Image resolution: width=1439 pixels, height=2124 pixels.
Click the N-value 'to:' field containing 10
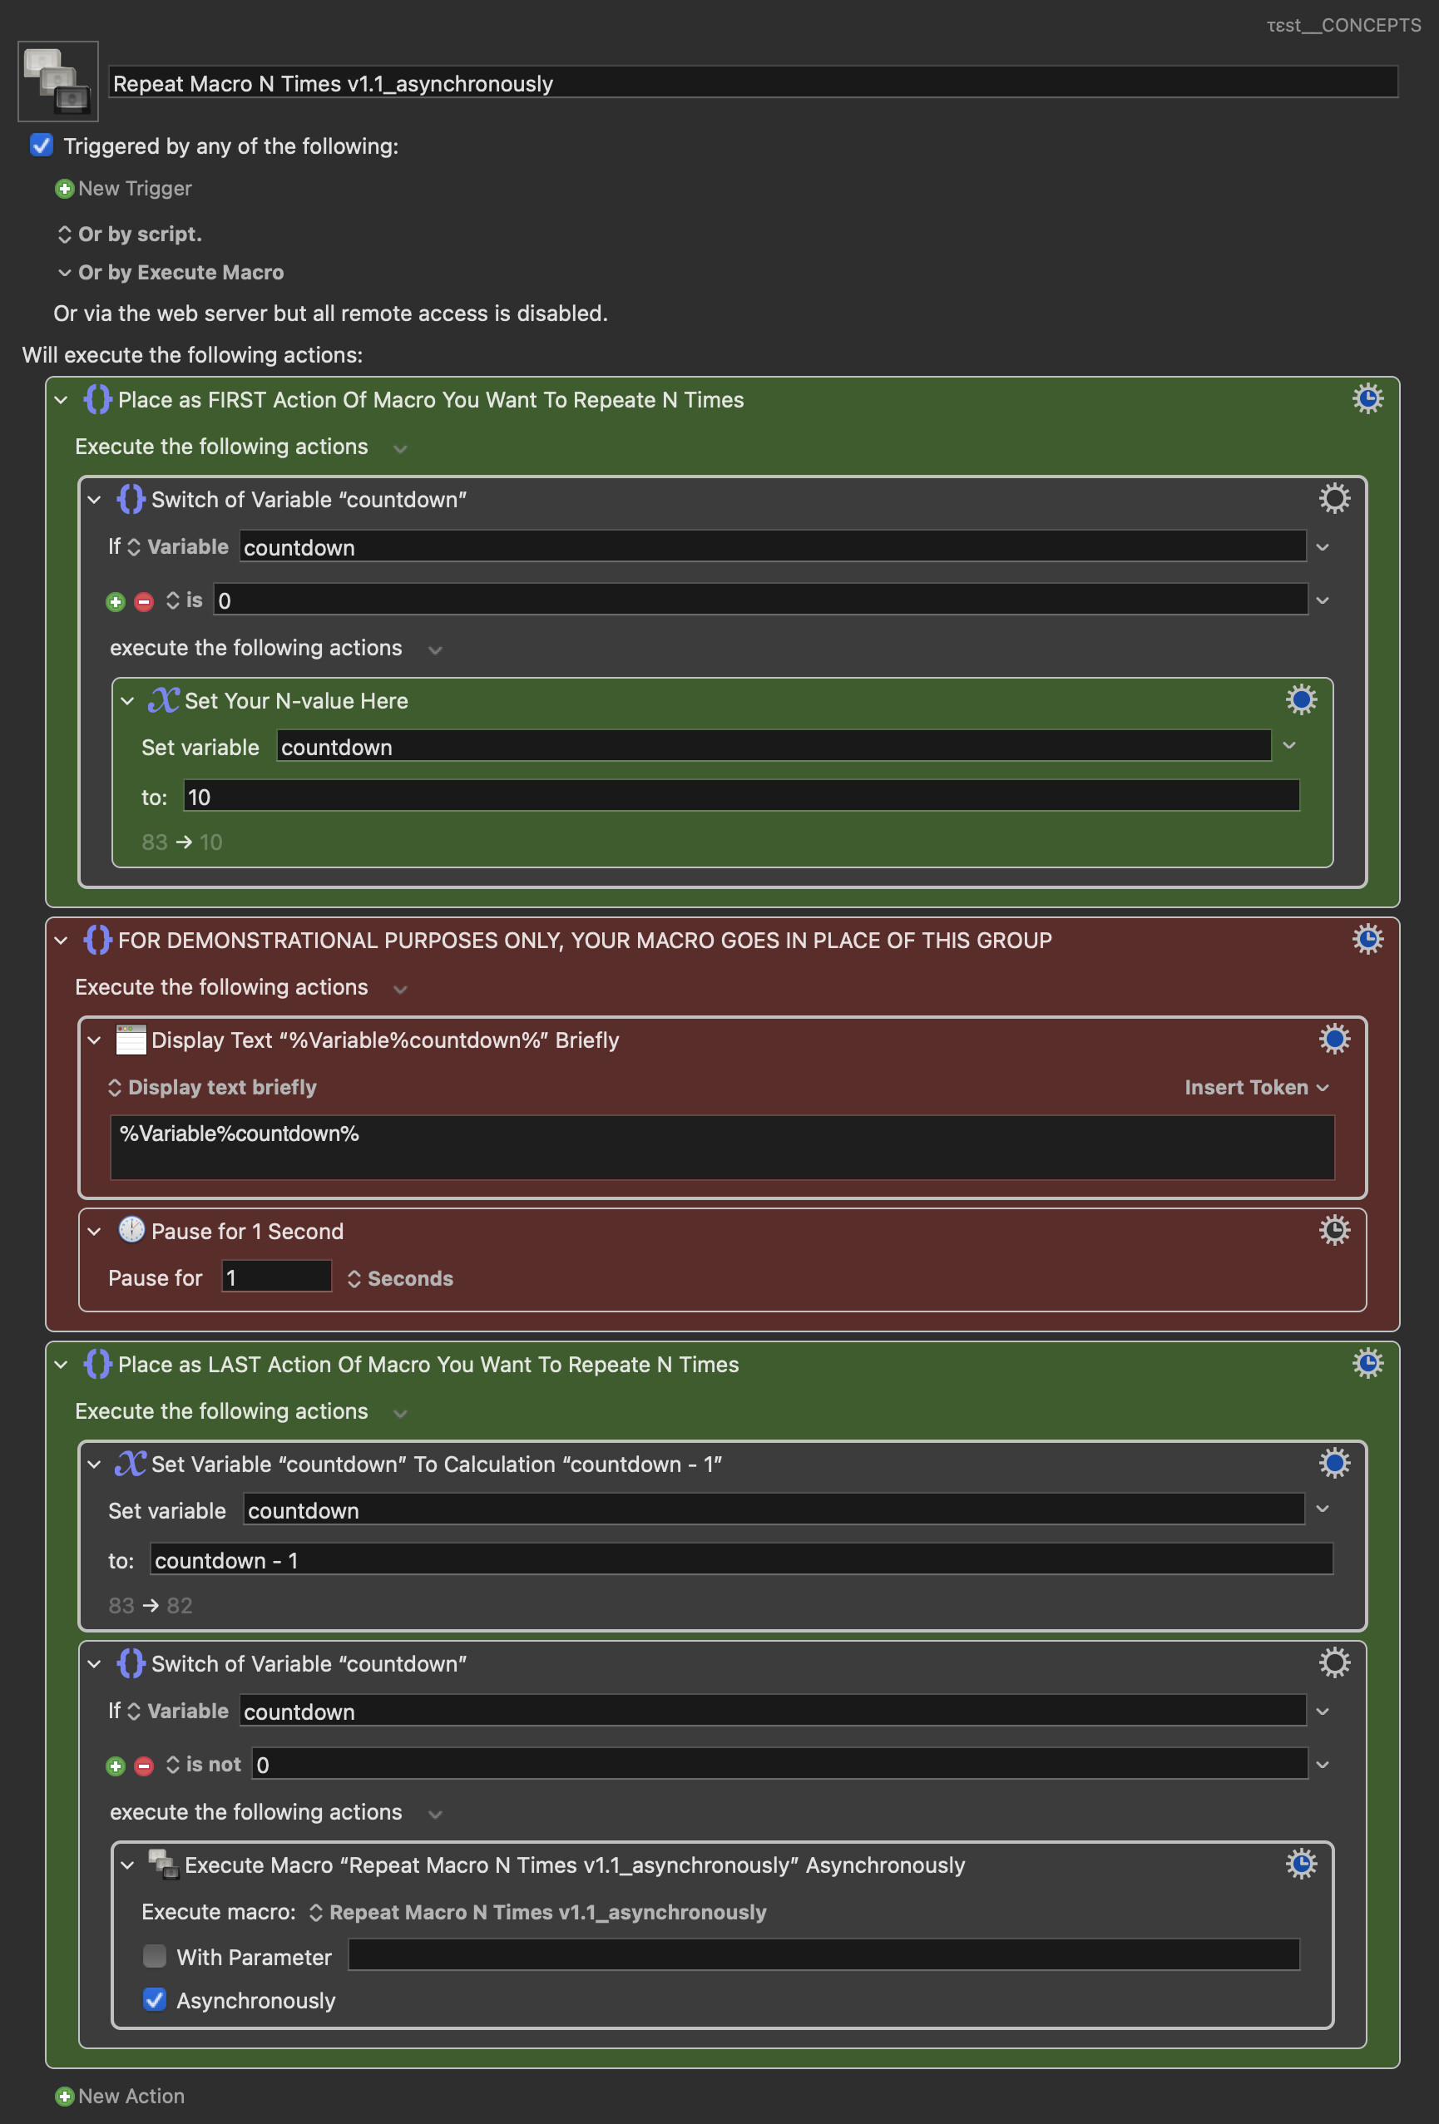click(x=740, y=796)
